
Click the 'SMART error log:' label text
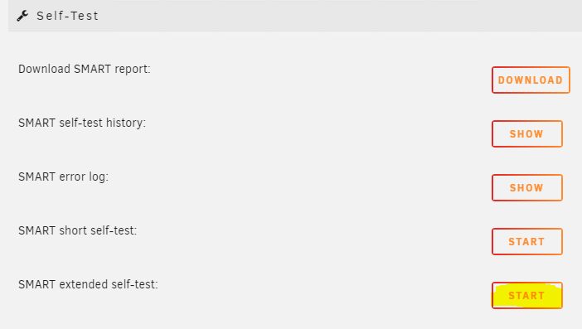click(x=64, y=177)
